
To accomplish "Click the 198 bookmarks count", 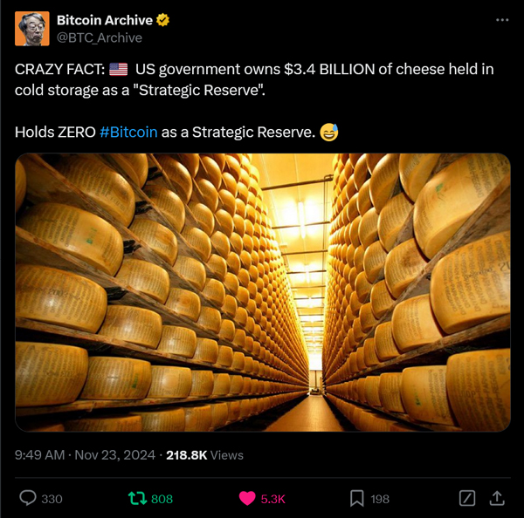I will pos(380,499).
